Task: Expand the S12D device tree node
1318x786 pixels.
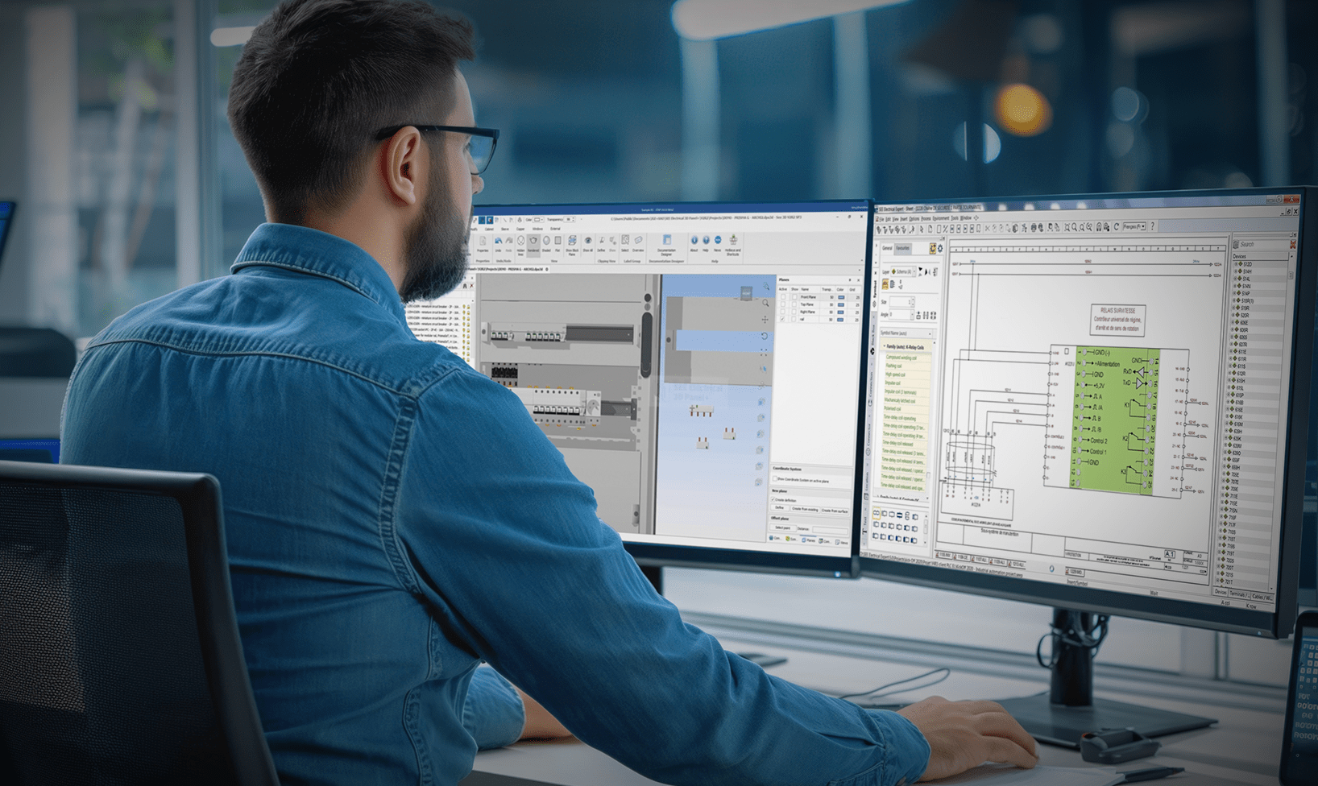Action: coord(1237,264)
